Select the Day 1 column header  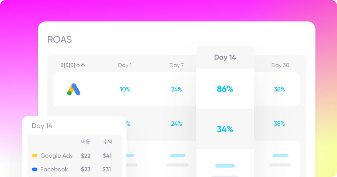(125, 65)
